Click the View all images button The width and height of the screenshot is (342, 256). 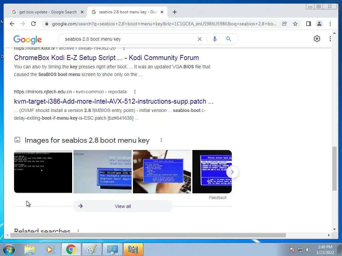123,206
